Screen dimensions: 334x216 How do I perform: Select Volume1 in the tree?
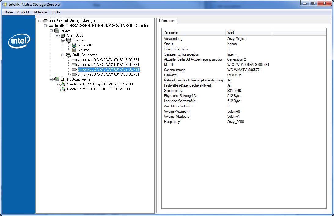[84, 50]
